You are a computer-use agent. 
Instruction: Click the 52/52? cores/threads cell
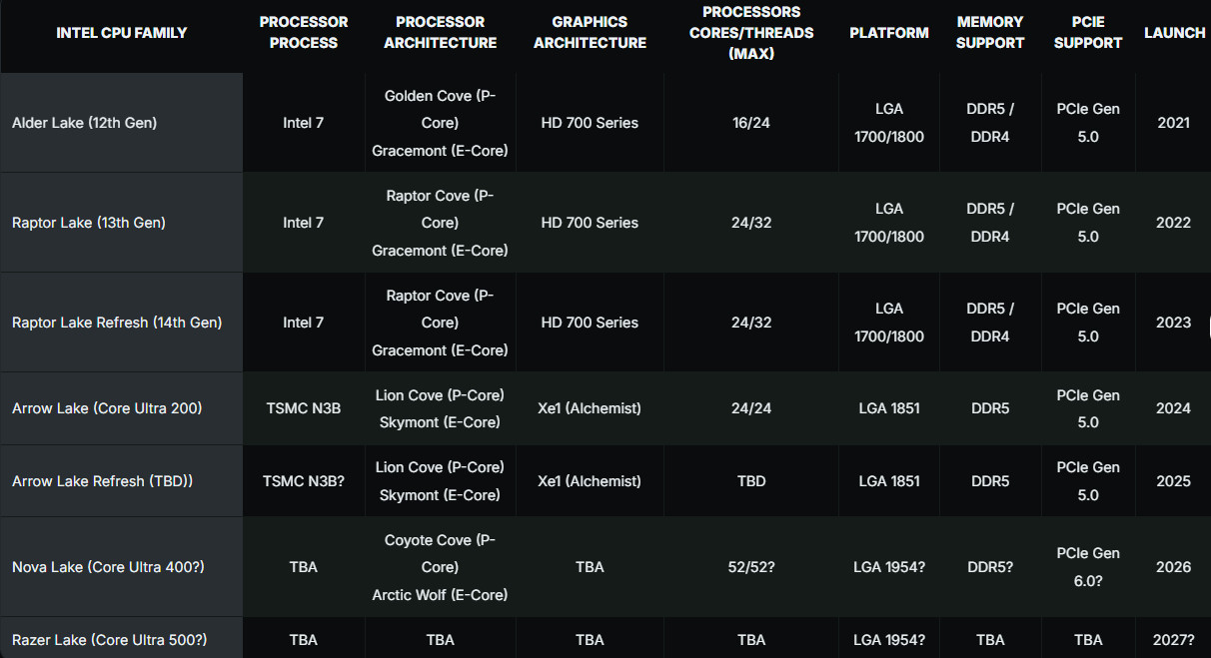point(751,567)
